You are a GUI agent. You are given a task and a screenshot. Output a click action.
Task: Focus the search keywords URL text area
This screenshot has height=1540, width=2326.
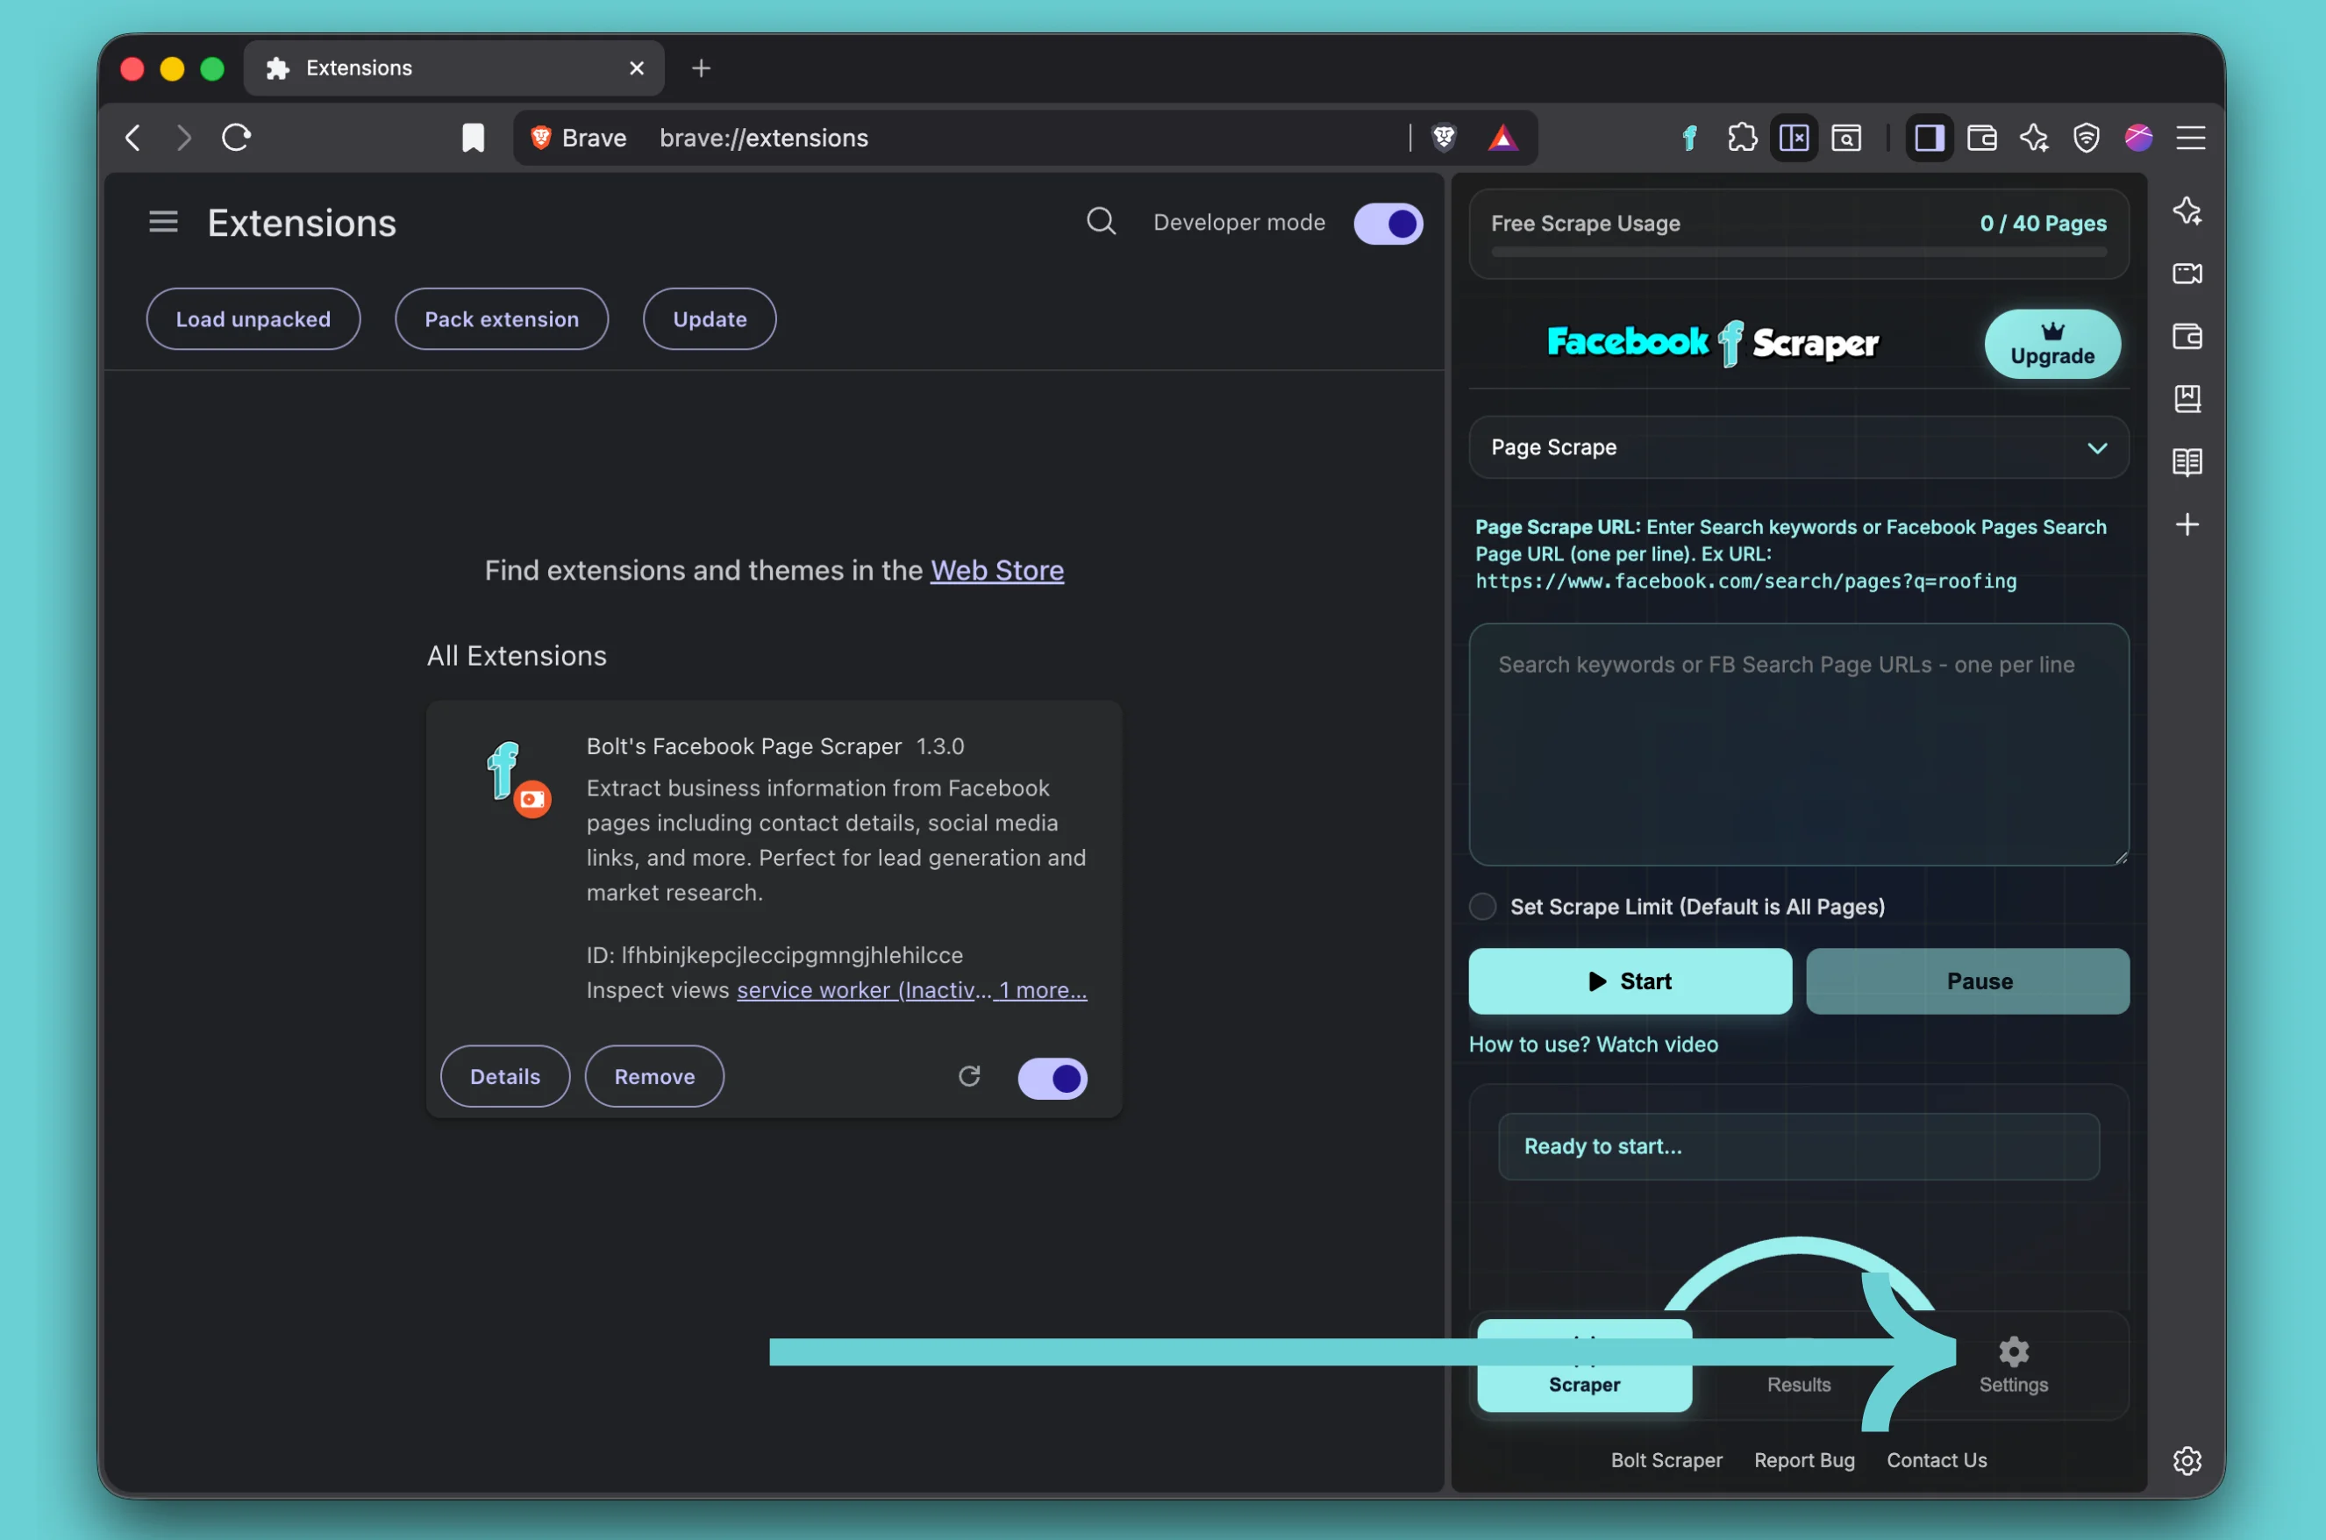point(1799,745)
